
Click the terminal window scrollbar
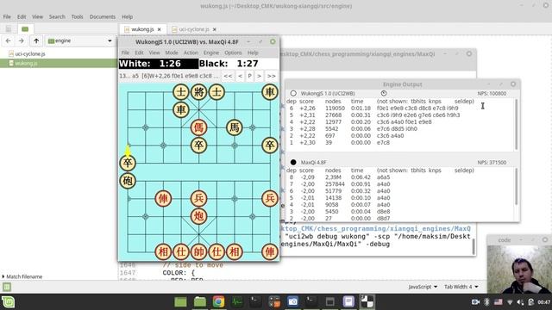click(x=474, y=246)
